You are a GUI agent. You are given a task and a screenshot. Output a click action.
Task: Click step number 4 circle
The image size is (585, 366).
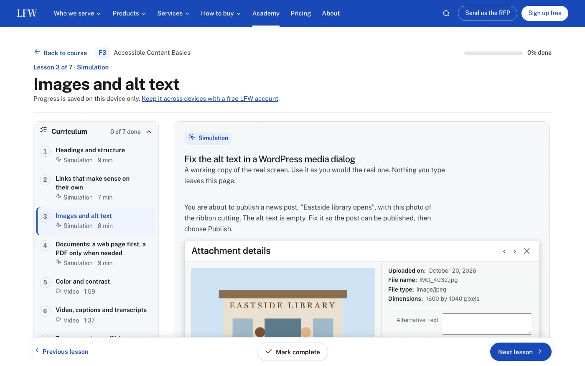pos(45,246)
